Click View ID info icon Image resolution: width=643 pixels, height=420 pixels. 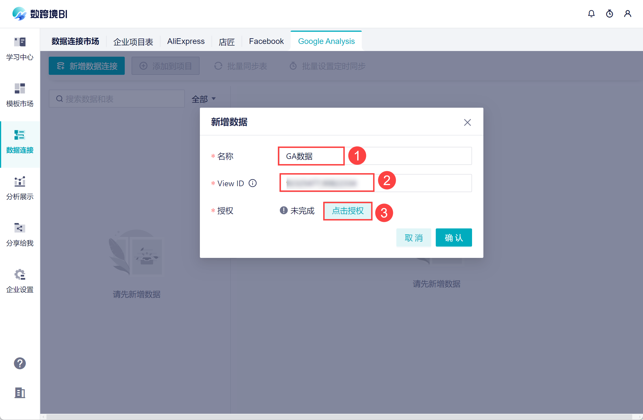tap(252, 183)
